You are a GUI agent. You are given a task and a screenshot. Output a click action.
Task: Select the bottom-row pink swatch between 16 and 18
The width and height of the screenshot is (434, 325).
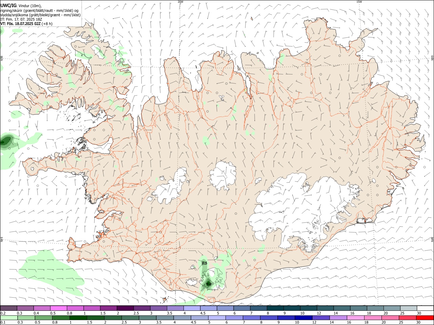pos(355,318)
